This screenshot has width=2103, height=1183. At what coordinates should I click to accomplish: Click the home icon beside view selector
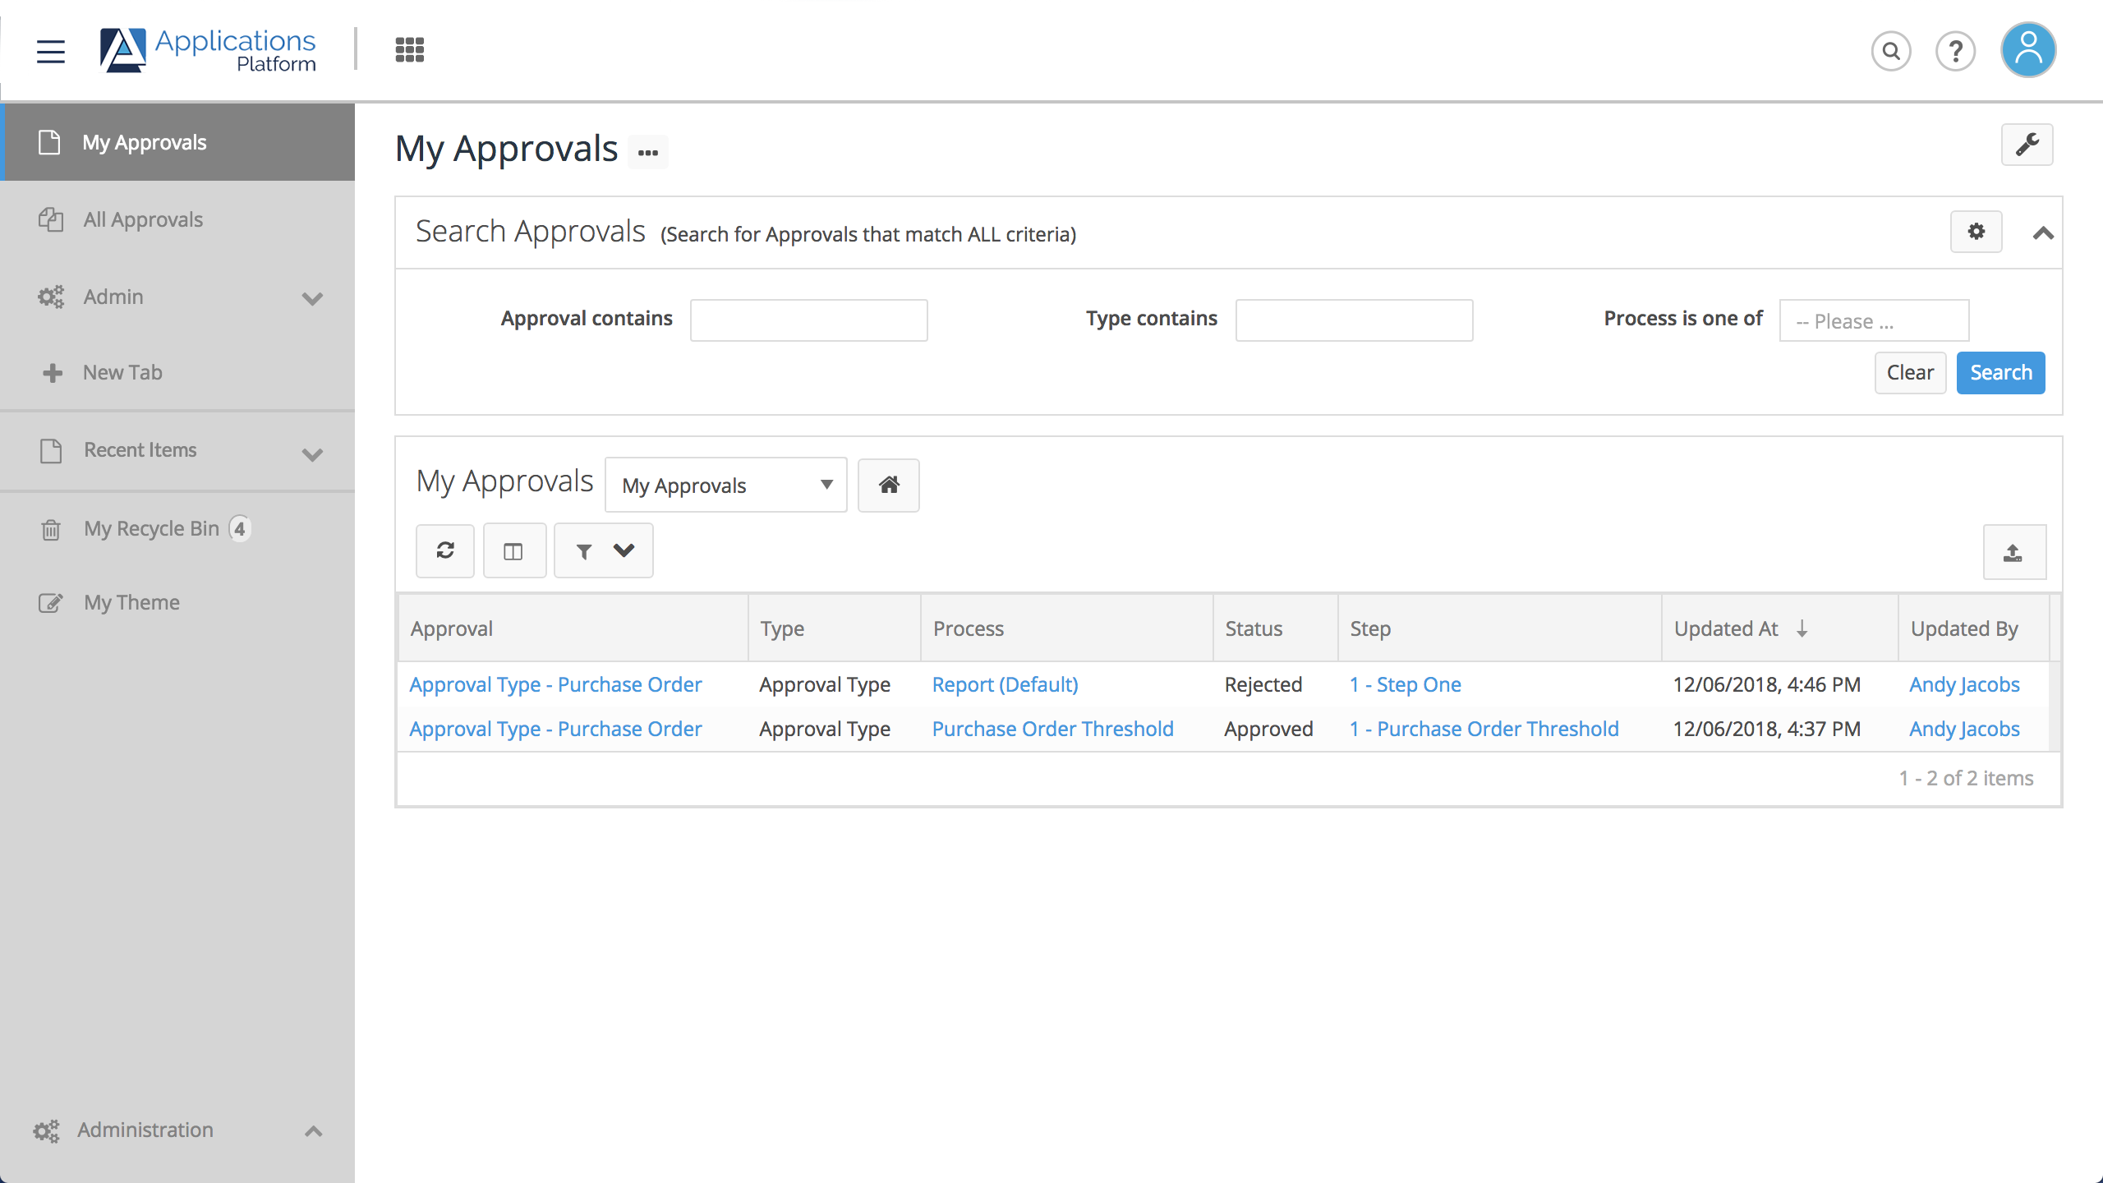click(x=888, y=485)
